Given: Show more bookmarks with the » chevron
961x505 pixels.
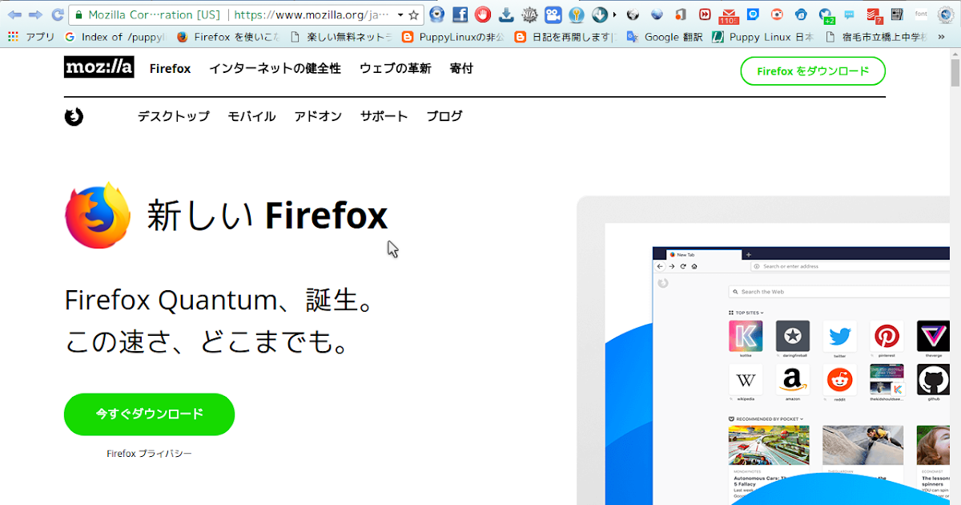Looking at the screenshot, I should (x=941, y=37).
